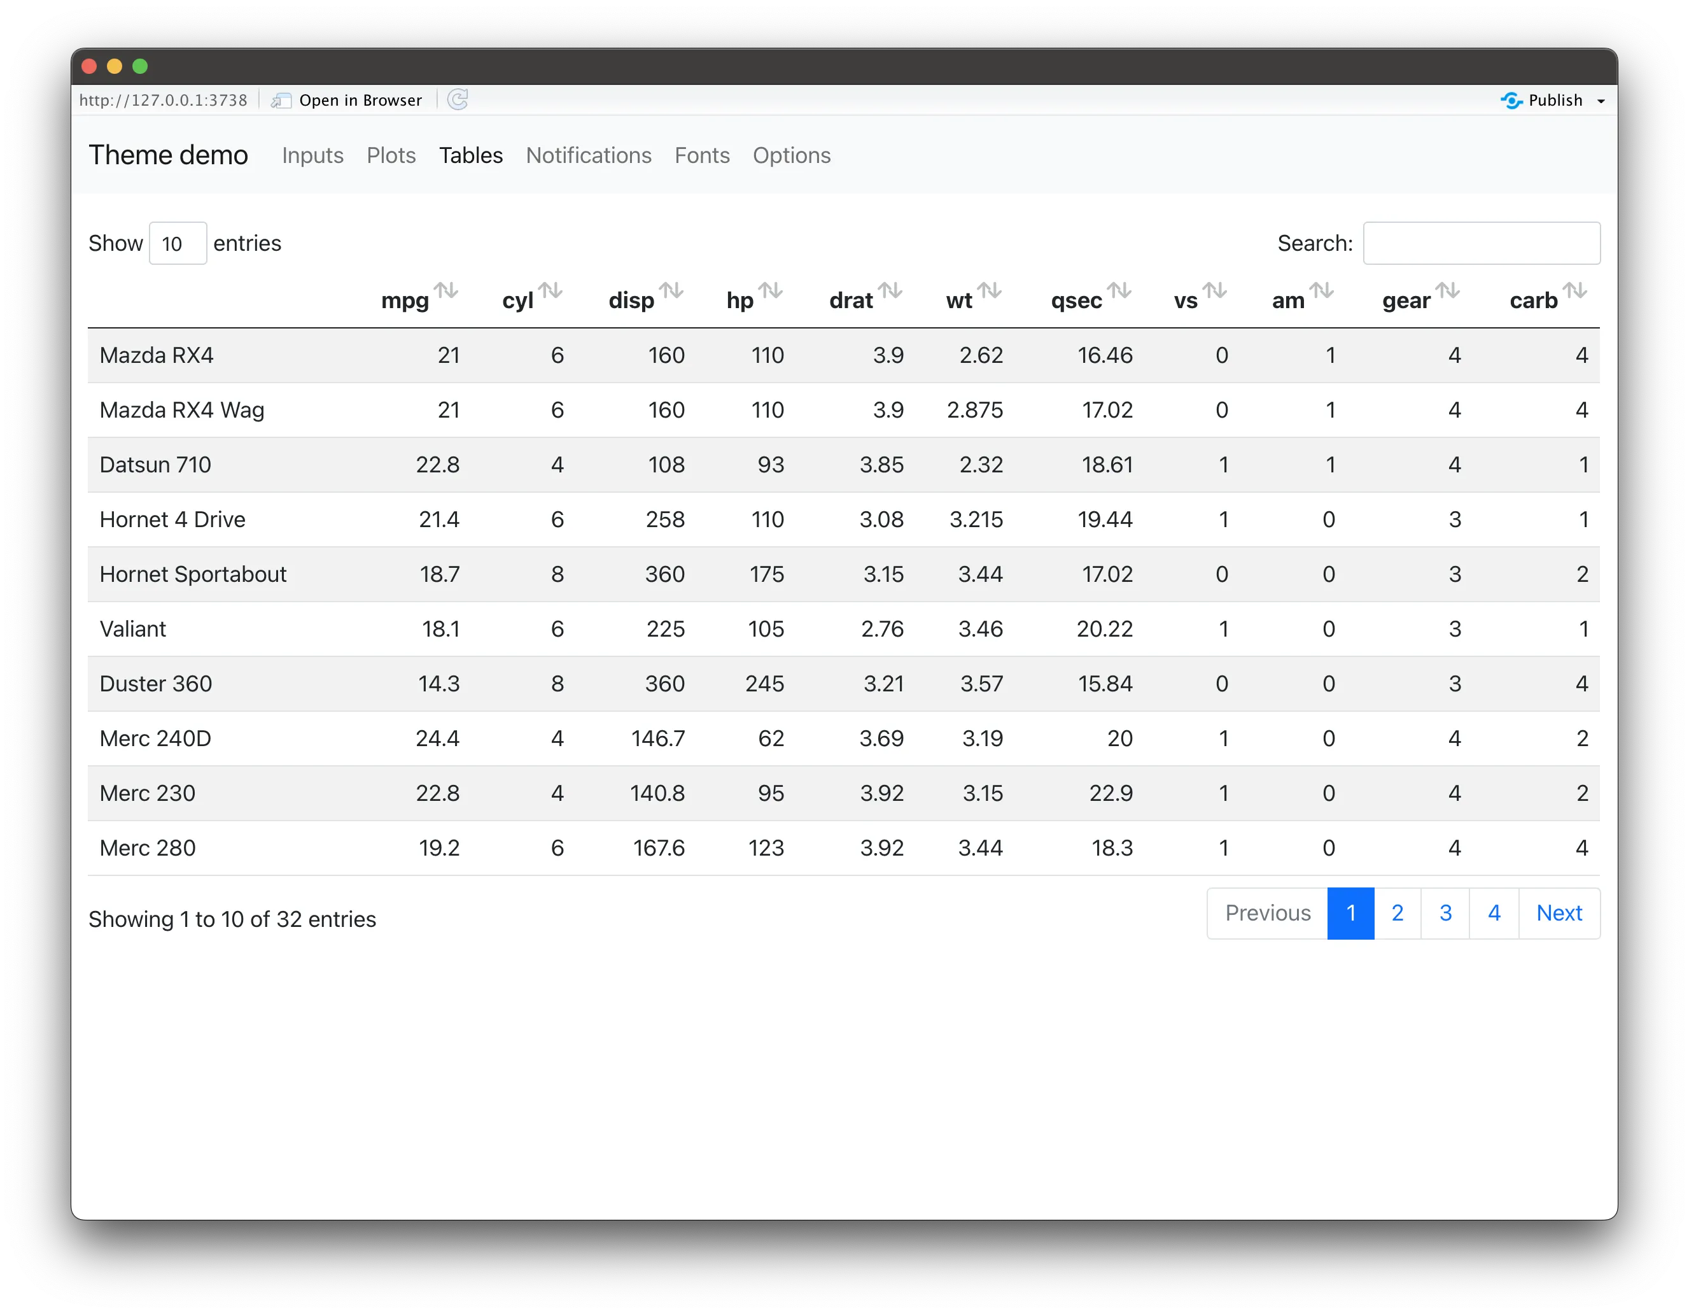The width and height of the screenshot is (1689, 1314).
Task: Sort by hp using its arrow icon
Action: (x=770, y=291)
